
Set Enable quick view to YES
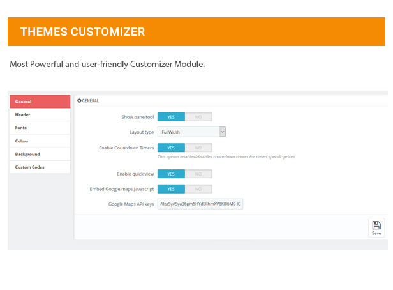coord(171,174)
